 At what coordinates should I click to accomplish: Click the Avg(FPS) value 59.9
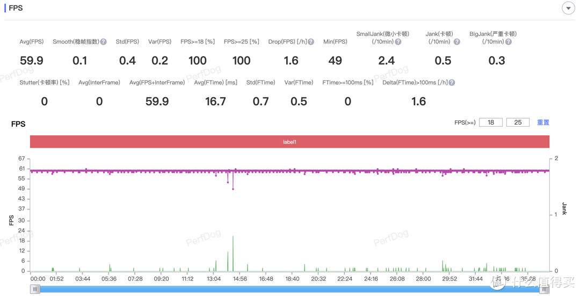(32, 61)
